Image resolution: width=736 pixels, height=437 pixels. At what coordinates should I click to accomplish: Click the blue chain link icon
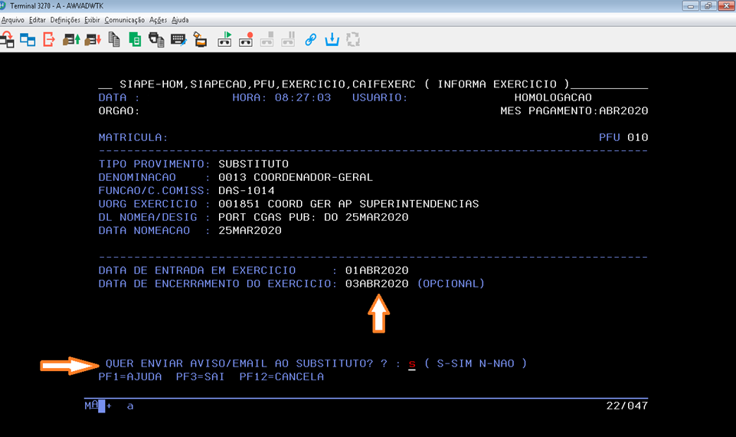pyautogui.click(x=311, y=39)
